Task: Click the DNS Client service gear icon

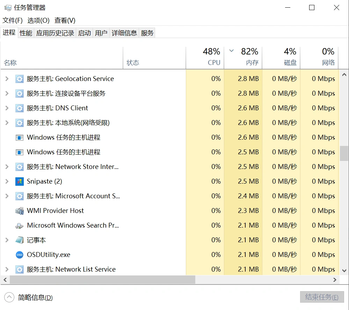Action: coord(20,108)
